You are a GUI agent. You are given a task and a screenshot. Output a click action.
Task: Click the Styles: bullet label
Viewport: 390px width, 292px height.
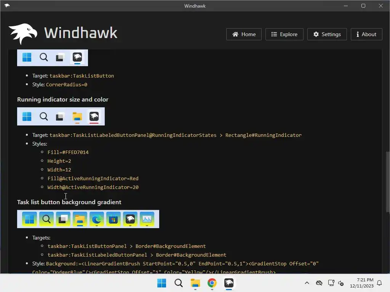[40, 144]
